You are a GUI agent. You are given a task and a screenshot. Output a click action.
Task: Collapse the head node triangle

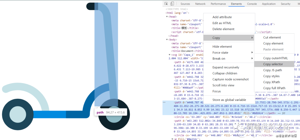(167, 17)
